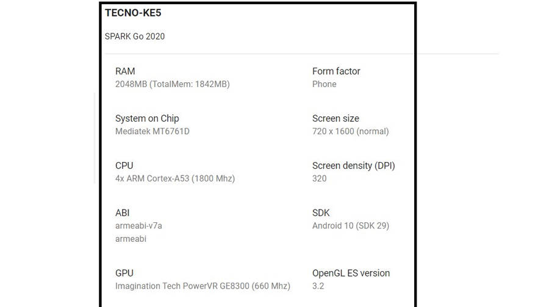Viewport: 549px width, 307px height.
Task: Select the 720 x 1600 resolution value
Action: pos(350,131)
